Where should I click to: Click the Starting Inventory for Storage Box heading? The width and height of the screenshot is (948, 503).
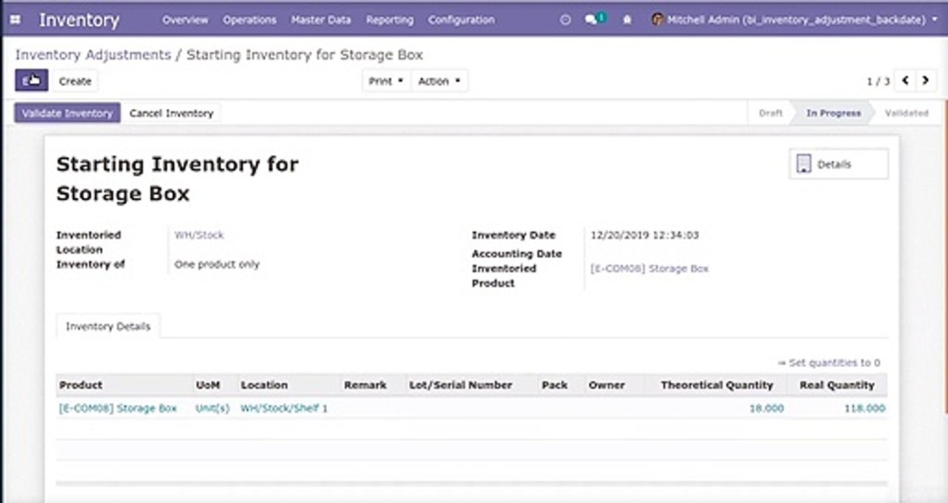pyautogui.click(x=177, y=179)
